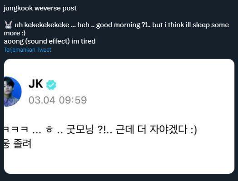This screenshot has width=238, height=181.
Task: Click the Korean word 굿모닝 in the post
Action: 80,130
